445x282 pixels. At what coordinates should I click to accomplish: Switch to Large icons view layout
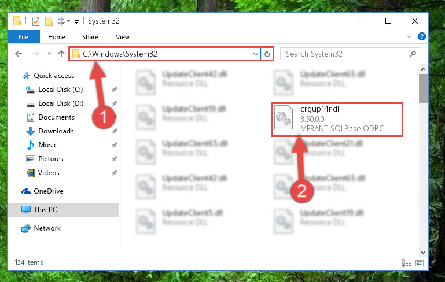point(420,263)
